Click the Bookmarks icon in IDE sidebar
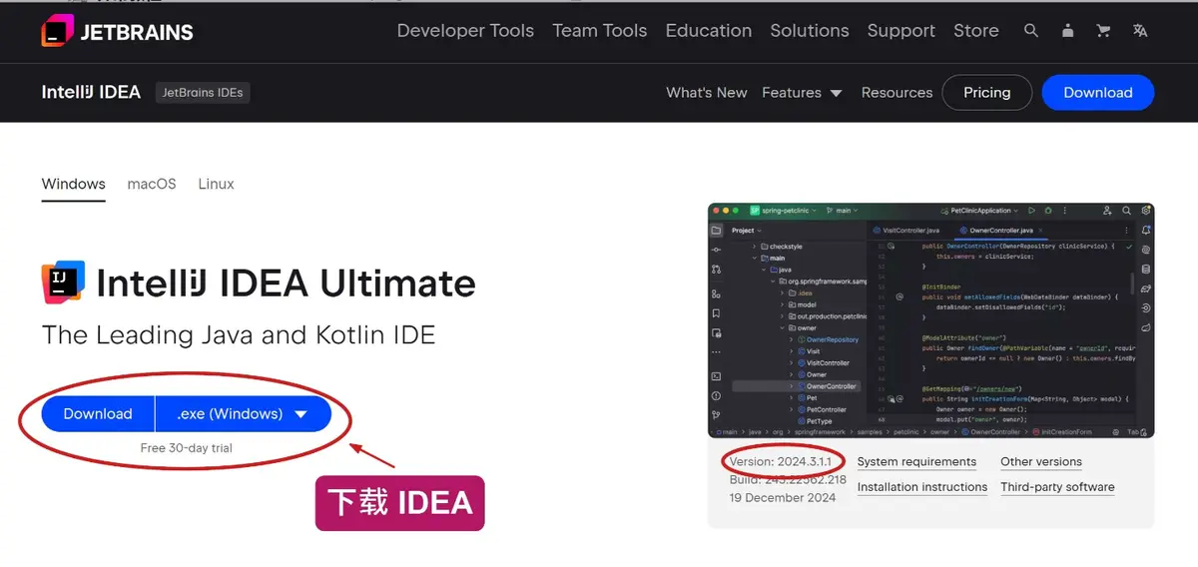Screen dimensions: 1198x567 pyautogui.click(x=716, y=313)
